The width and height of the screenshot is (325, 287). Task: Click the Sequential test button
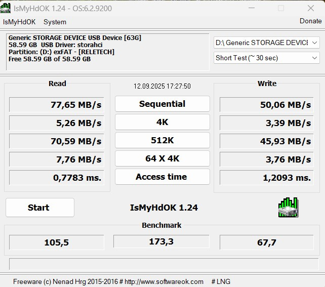(162, 104)
